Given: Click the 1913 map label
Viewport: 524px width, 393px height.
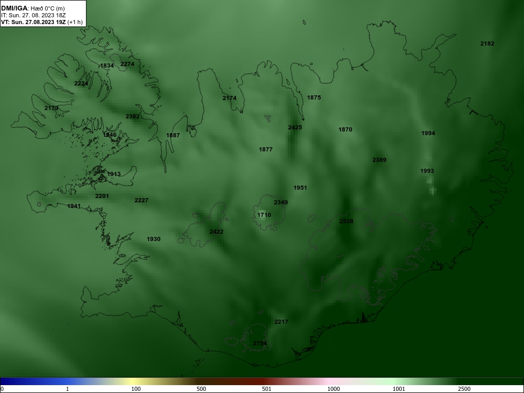Looking at the screenshot, I should (114, 174).
